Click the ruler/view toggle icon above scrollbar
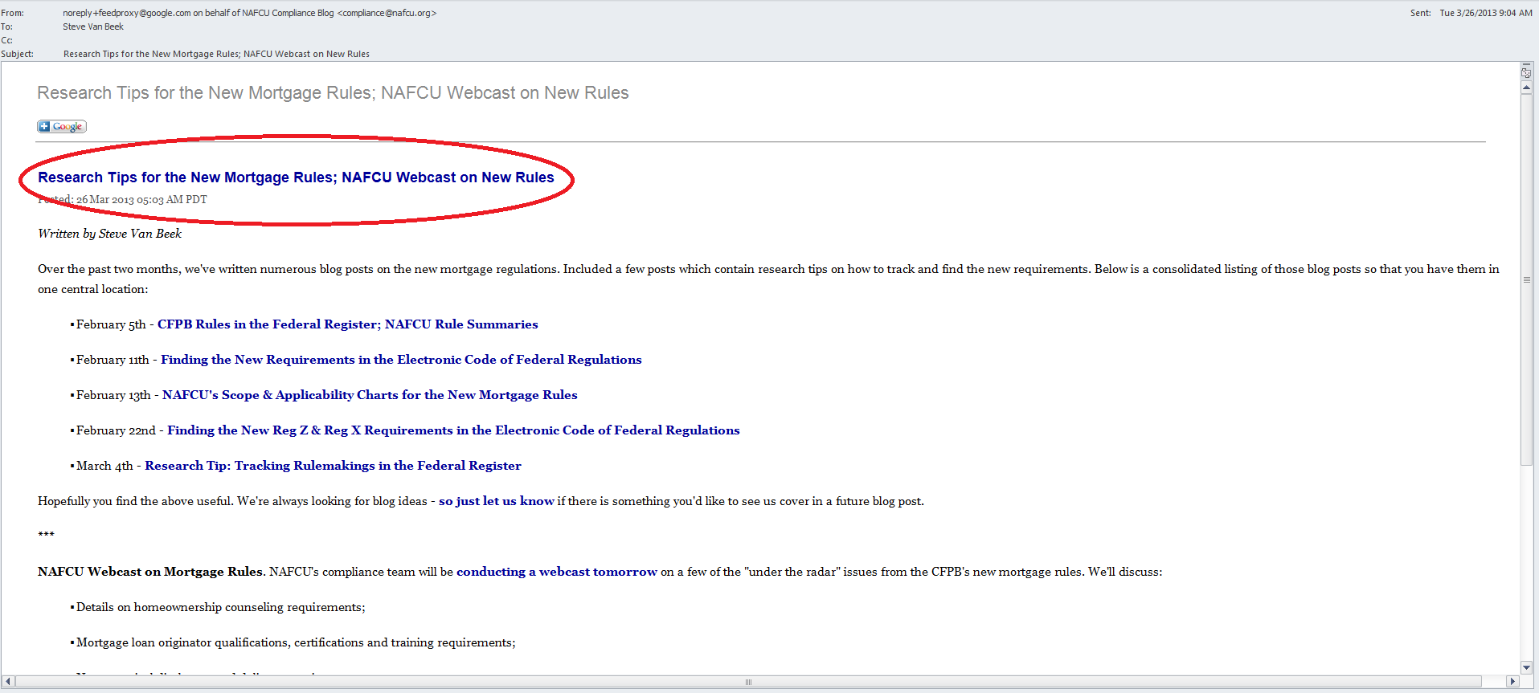The width and height of the screenshot is (1539, 693). pos(1526,72)
